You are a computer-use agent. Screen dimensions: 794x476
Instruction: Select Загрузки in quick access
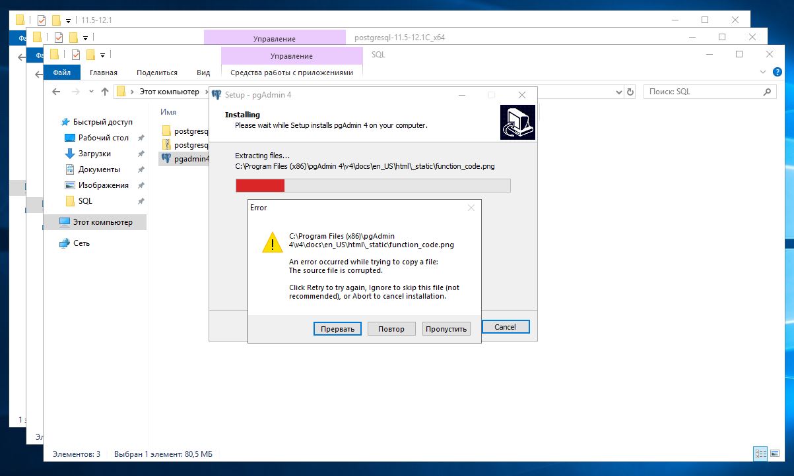[x=94, y=154]
